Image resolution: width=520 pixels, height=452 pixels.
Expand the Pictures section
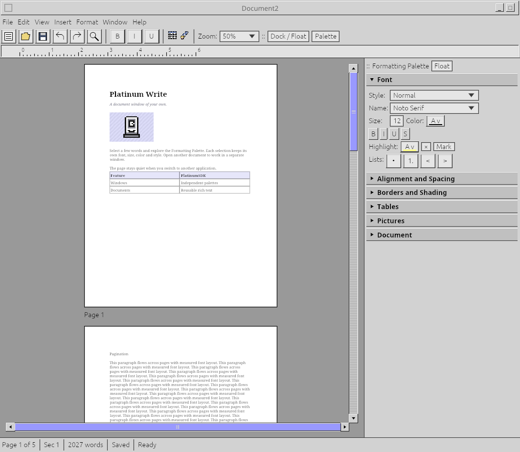442,221
